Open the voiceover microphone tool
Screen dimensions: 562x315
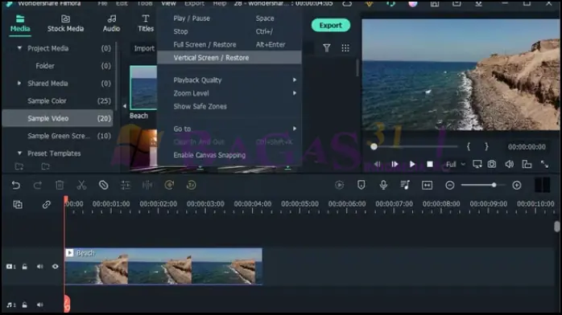click(x=383, y=185)
